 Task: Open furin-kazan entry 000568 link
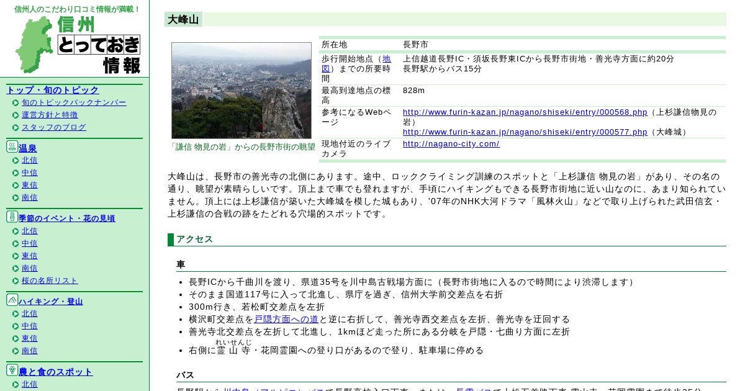[x=525, y=112]
